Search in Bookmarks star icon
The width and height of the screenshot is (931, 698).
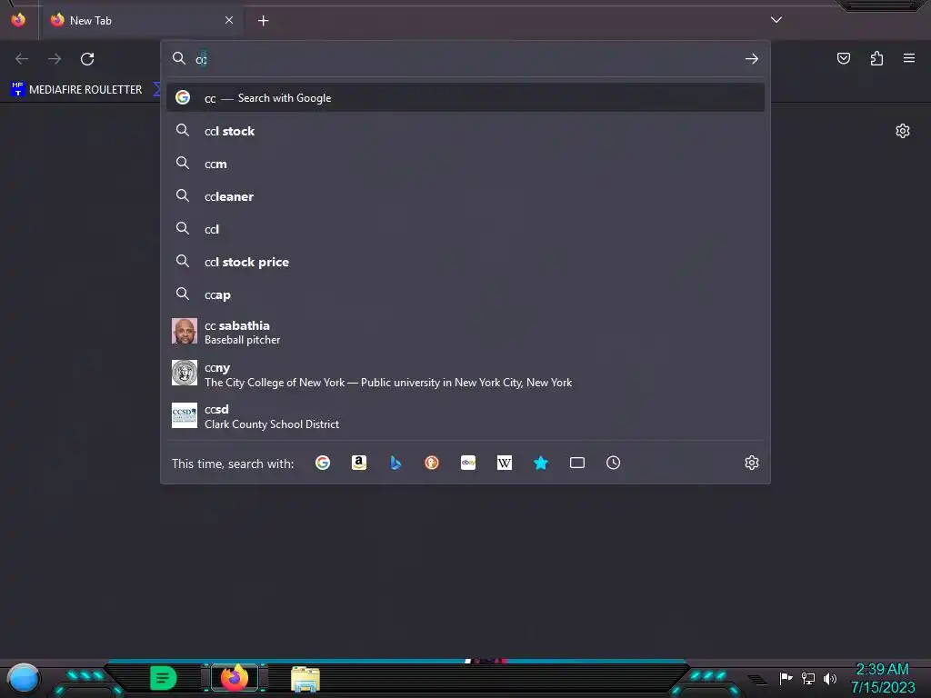pos(540,463)
